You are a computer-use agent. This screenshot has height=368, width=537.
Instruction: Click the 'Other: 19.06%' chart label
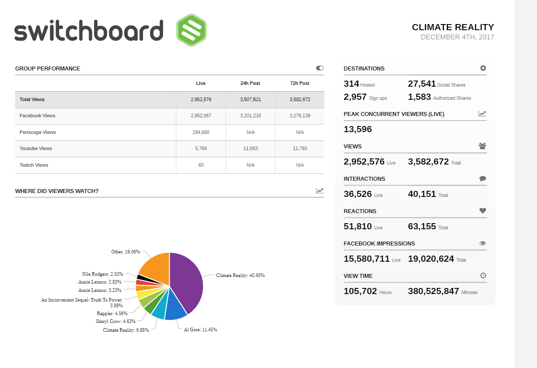coord(125,252)
